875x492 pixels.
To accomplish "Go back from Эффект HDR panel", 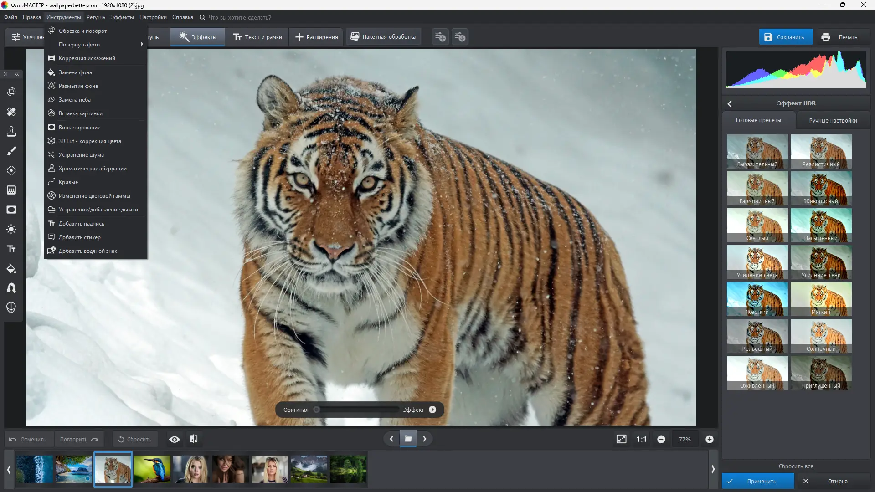I will coord(730,104).
